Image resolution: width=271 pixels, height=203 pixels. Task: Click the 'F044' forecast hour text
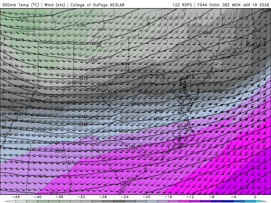pyautogui.click(x=202, y=5)
